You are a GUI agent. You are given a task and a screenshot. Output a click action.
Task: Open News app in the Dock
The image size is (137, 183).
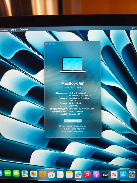point(114,175)
